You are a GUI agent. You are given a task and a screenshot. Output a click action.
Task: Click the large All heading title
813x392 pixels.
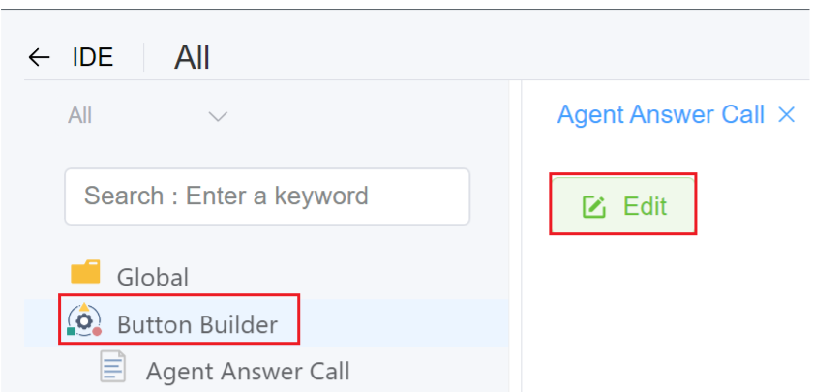(x=192, y=58)
